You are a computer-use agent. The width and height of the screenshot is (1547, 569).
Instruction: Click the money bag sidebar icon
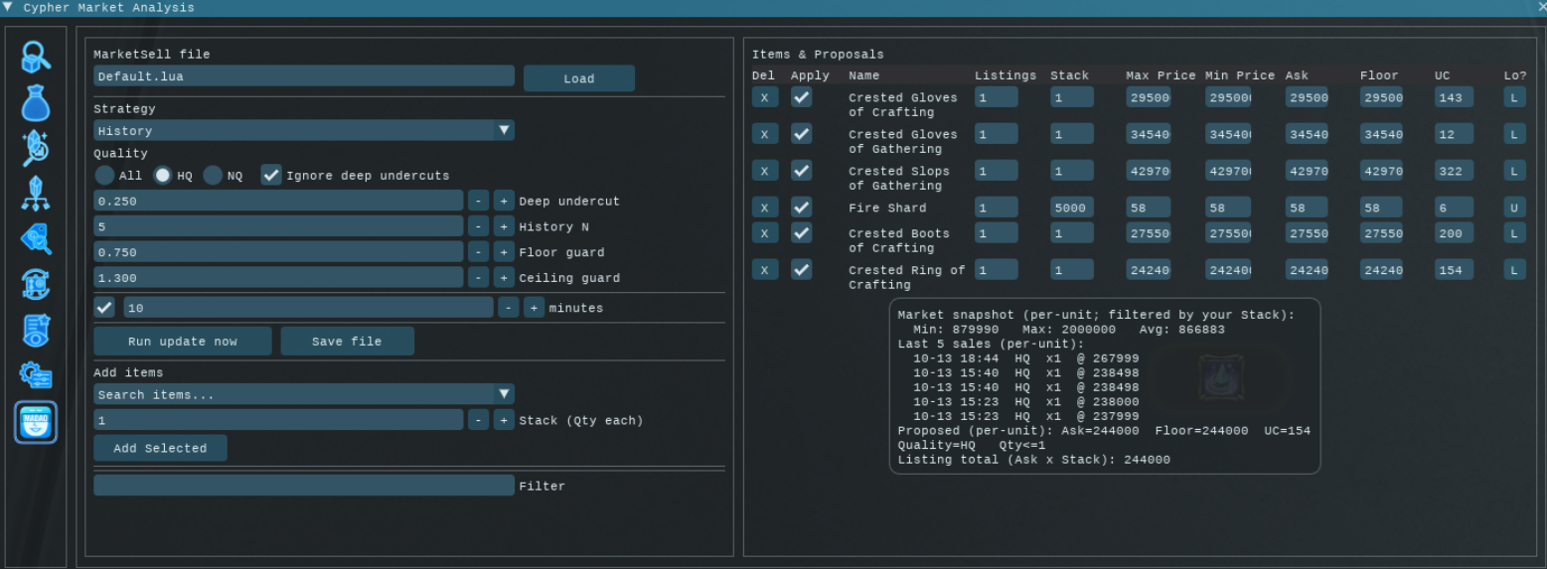(36, 102)
